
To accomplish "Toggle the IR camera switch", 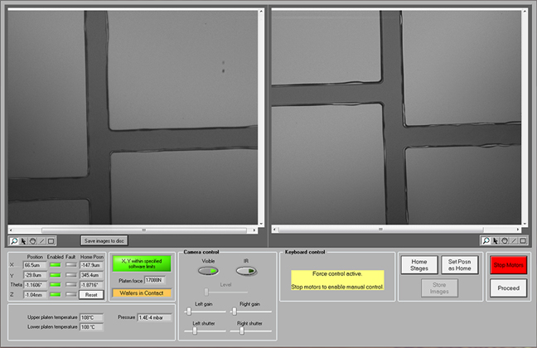I will pyautogui.click(x=246, y=270).
